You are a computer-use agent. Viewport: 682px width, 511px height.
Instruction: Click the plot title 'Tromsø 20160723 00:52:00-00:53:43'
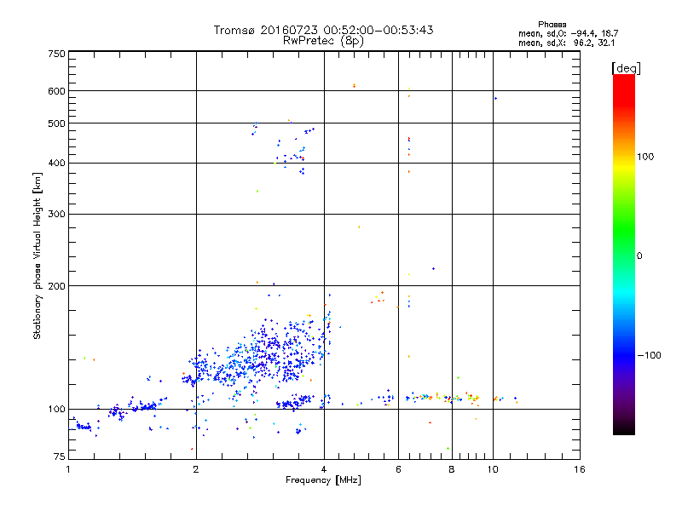(323, 30)
